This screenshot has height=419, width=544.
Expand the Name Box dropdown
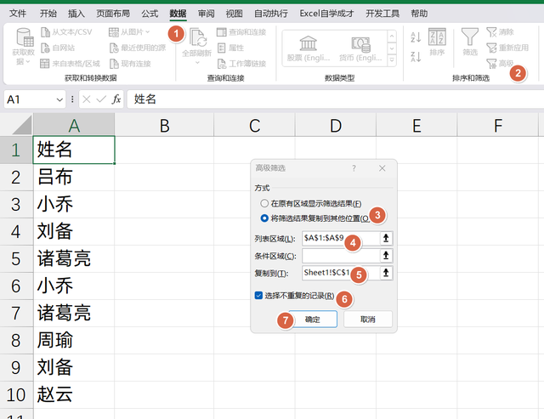pyautogui.click(x=59, y=100)
